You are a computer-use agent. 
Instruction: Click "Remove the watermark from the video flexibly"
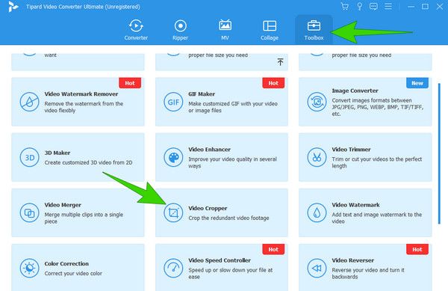point(84,107)
